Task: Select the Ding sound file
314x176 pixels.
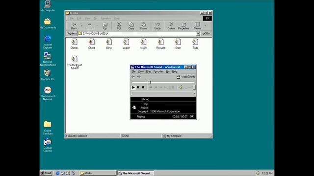Action: click(x=109, y=44)
